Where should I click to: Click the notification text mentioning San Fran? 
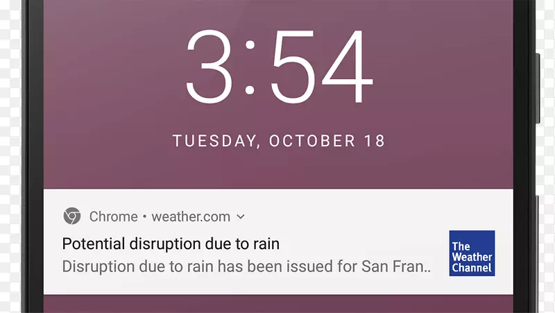pos(246,267)
